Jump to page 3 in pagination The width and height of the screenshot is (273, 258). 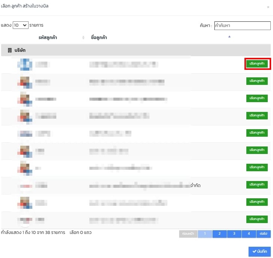tap(234, 234)
